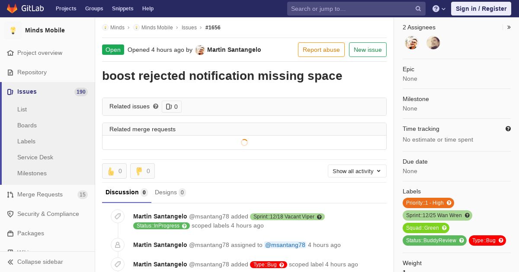Click the Repository file icon
The image size is (519, 272).
pos(10,72)
